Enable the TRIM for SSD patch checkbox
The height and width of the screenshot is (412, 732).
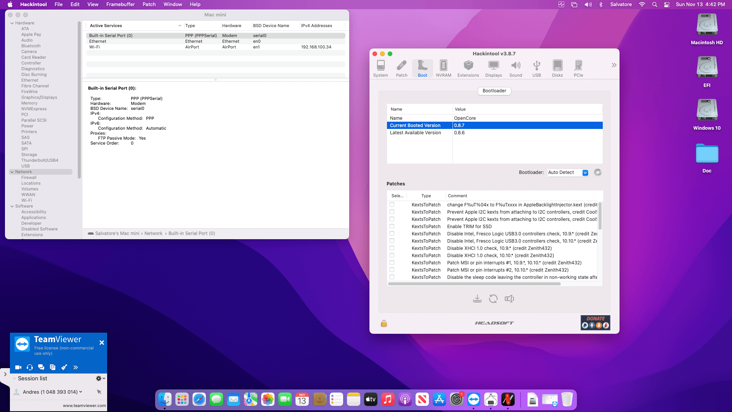coord(392,227)
